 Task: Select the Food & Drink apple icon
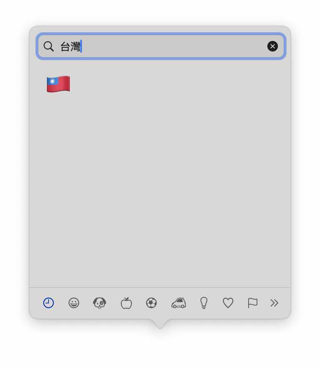(126, 303)
